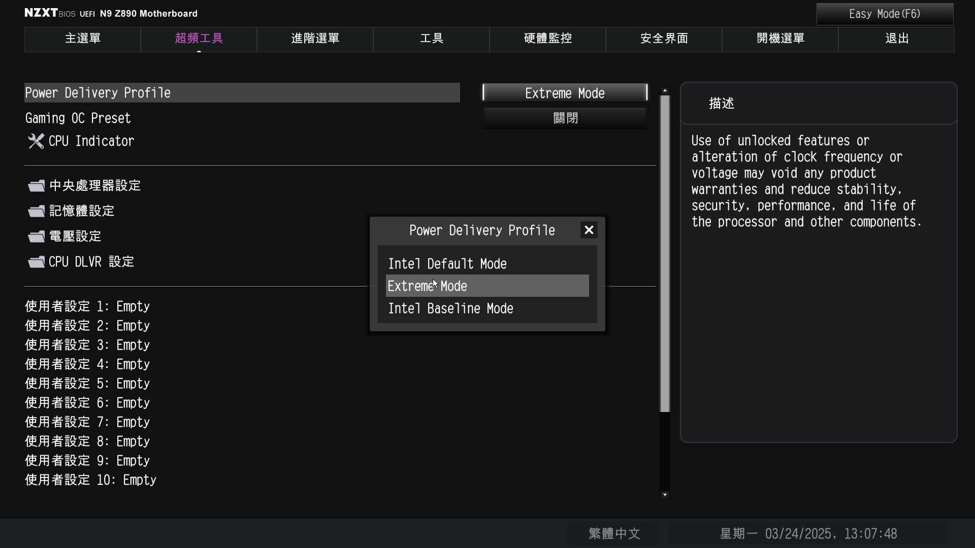Screen dimensions: 975x548
Task: Open the Gaming OC Preset 關閉 dropdown
Action: pos(565,118)
